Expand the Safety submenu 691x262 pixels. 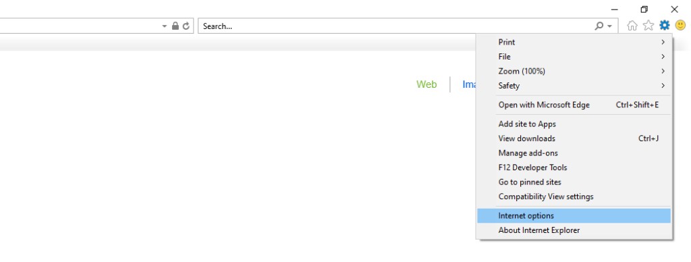pos(574,86)
